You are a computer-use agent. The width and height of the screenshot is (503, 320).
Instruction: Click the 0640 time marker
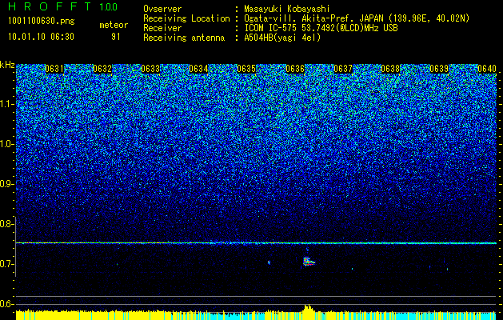(x=487, y=69)
